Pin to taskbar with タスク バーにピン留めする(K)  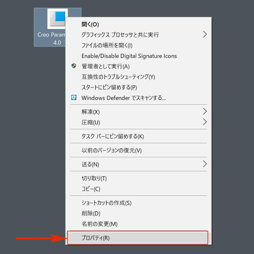[x=113, y=136]
